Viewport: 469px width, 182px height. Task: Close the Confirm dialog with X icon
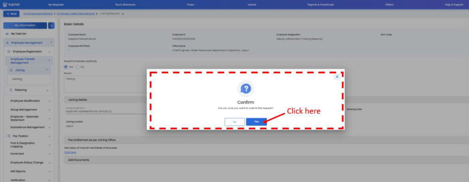(337, 77)
